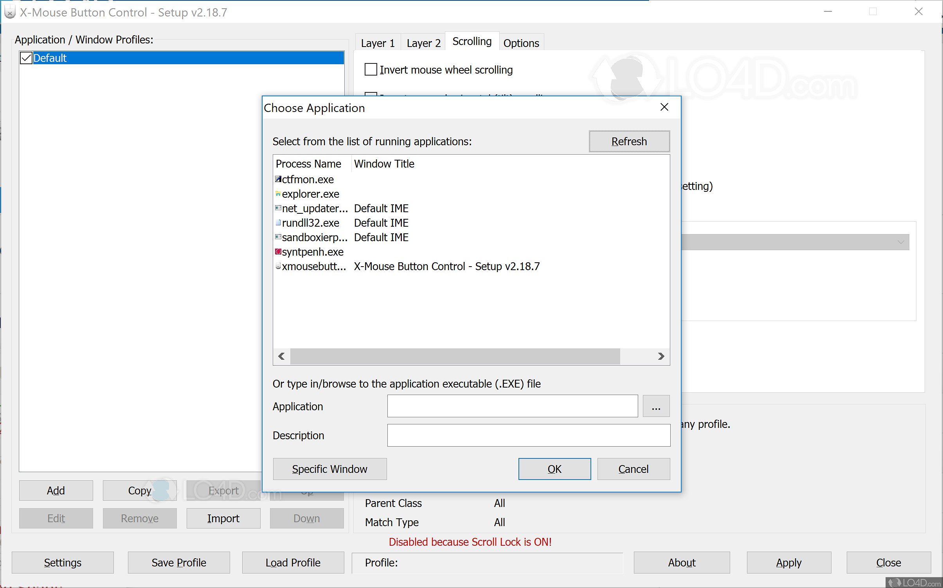
Task: Open the grayed dropdown on the right panel
Action: point(900,242)
